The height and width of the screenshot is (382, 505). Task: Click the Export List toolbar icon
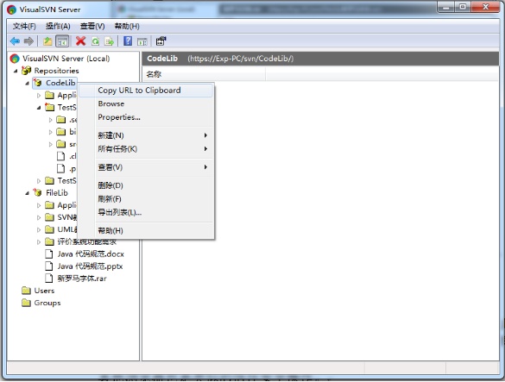pyautogui.click(x=109, y=41)
